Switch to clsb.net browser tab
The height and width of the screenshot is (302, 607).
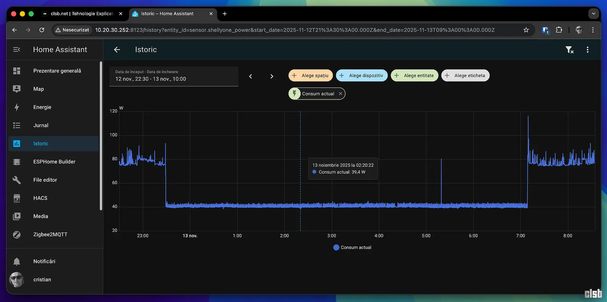[x=81, y=14]
